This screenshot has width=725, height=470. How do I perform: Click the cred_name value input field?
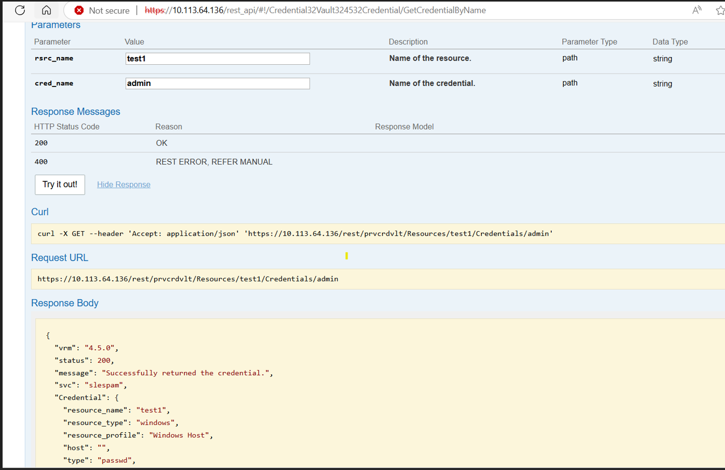[217, 83]
